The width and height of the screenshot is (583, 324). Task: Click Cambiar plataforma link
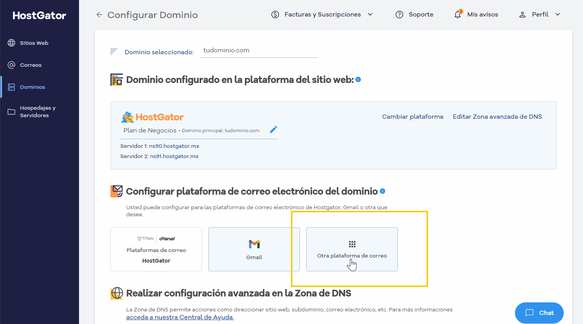click(x=413, y=117)
